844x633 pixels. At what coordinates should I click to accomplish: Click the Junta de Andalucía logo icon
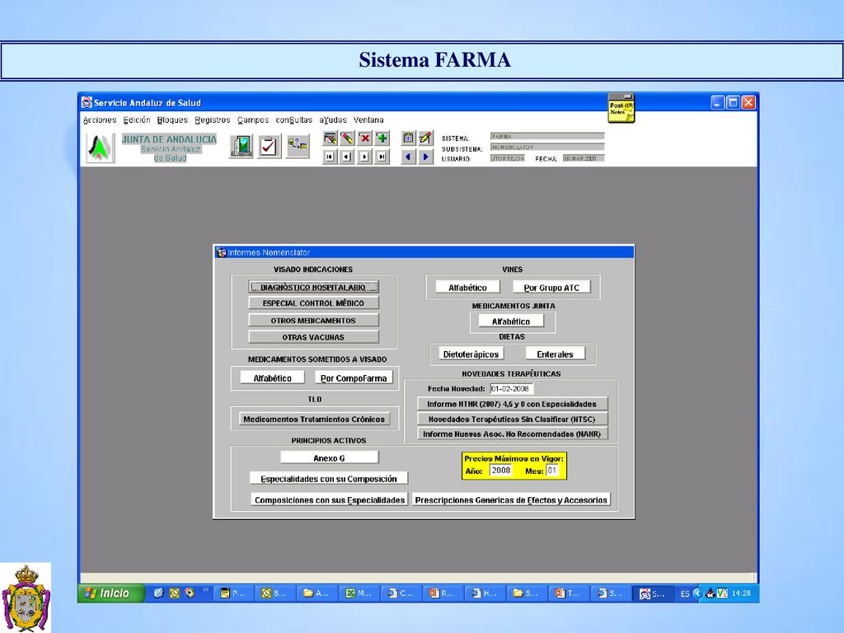(101, 148)
